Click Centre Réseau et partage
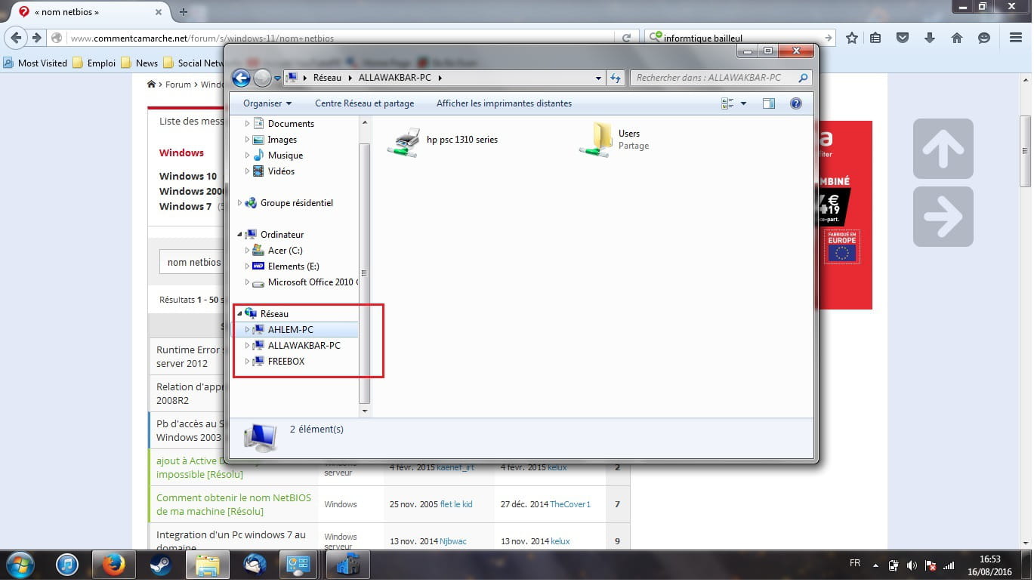 point(364,103)
